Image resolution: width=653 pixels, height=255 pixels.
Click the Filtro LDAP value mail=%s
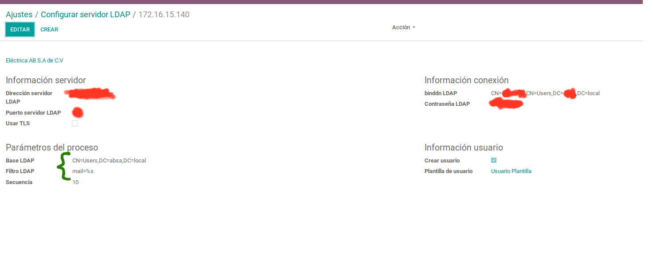click(83, 171)
